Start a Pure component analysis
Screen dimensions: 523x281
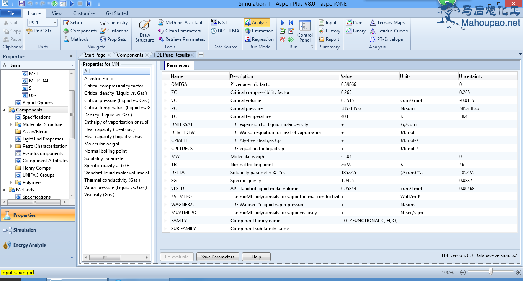tap(354, 23)
